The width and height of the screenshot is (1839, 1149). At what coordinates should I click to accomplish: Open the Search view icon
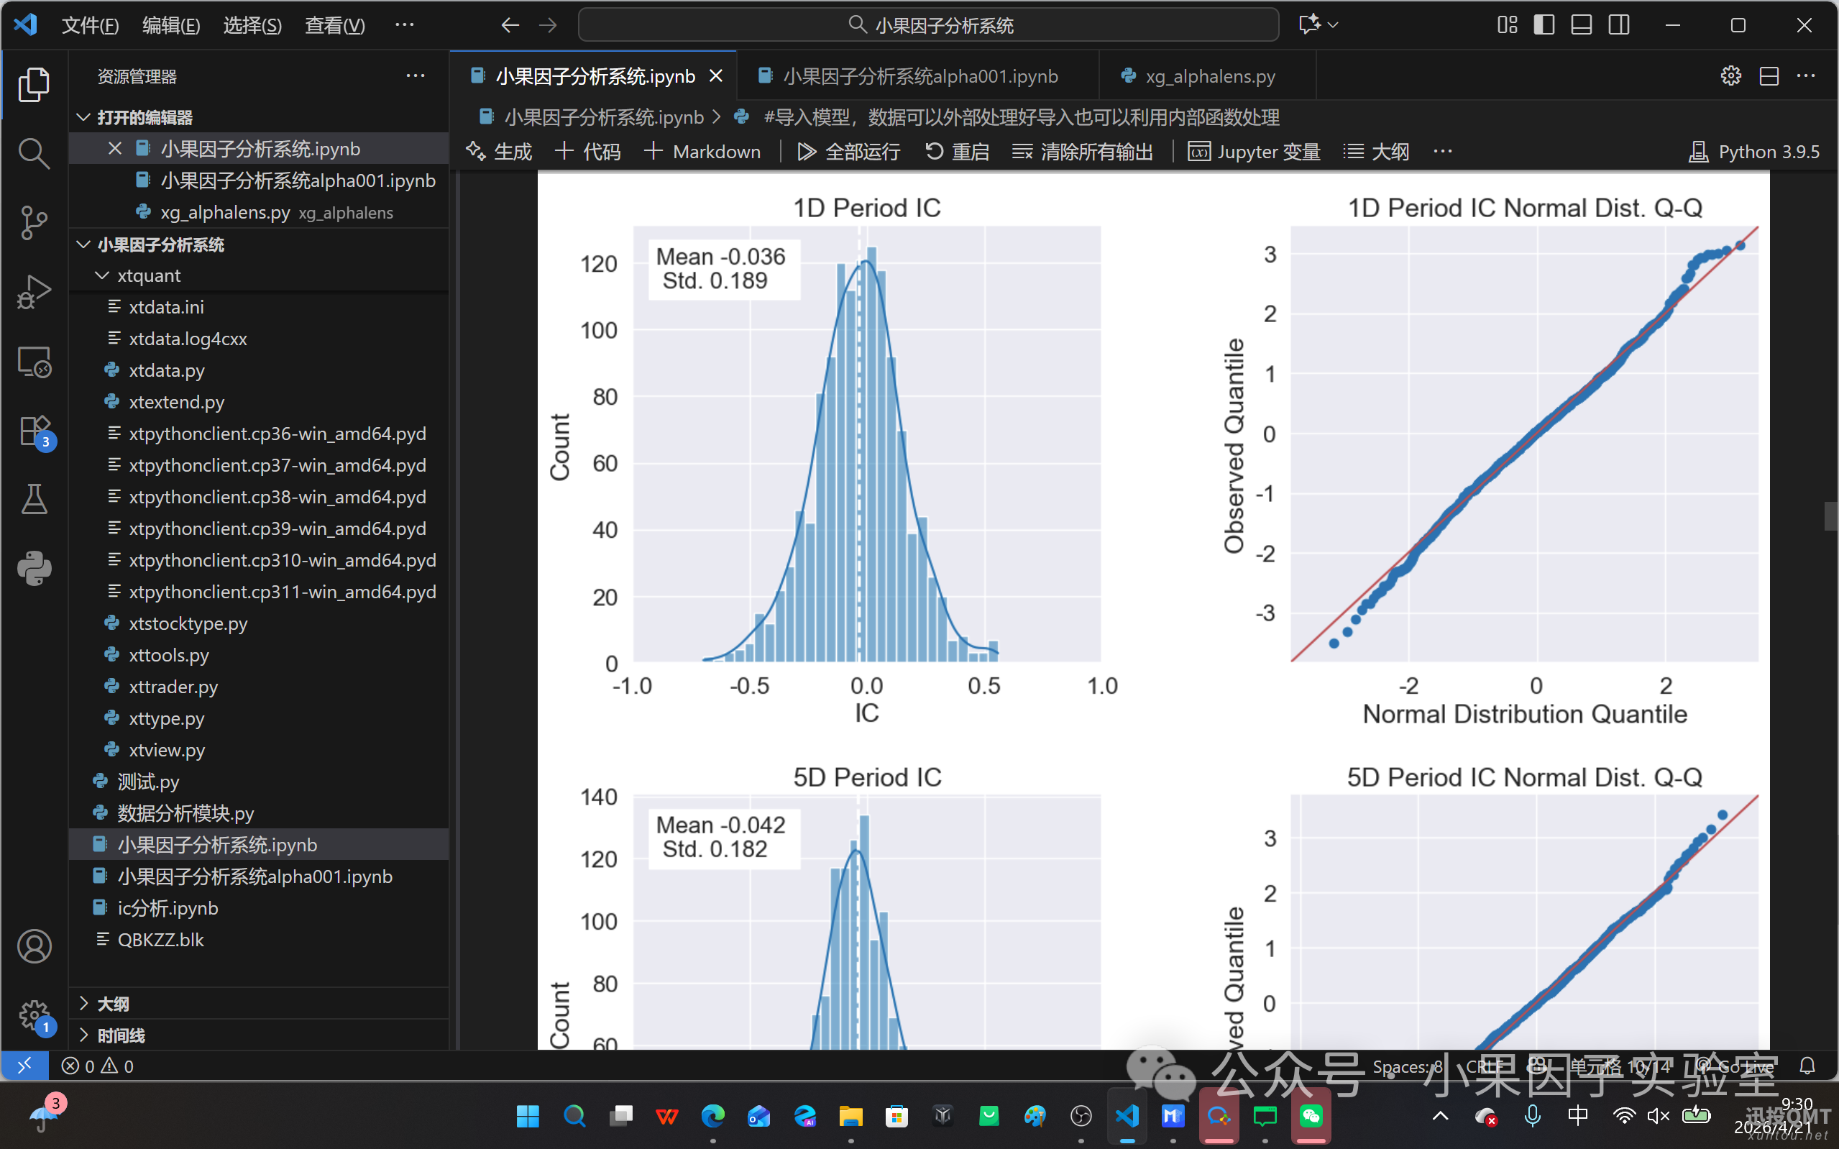click(x=33, y=153)
